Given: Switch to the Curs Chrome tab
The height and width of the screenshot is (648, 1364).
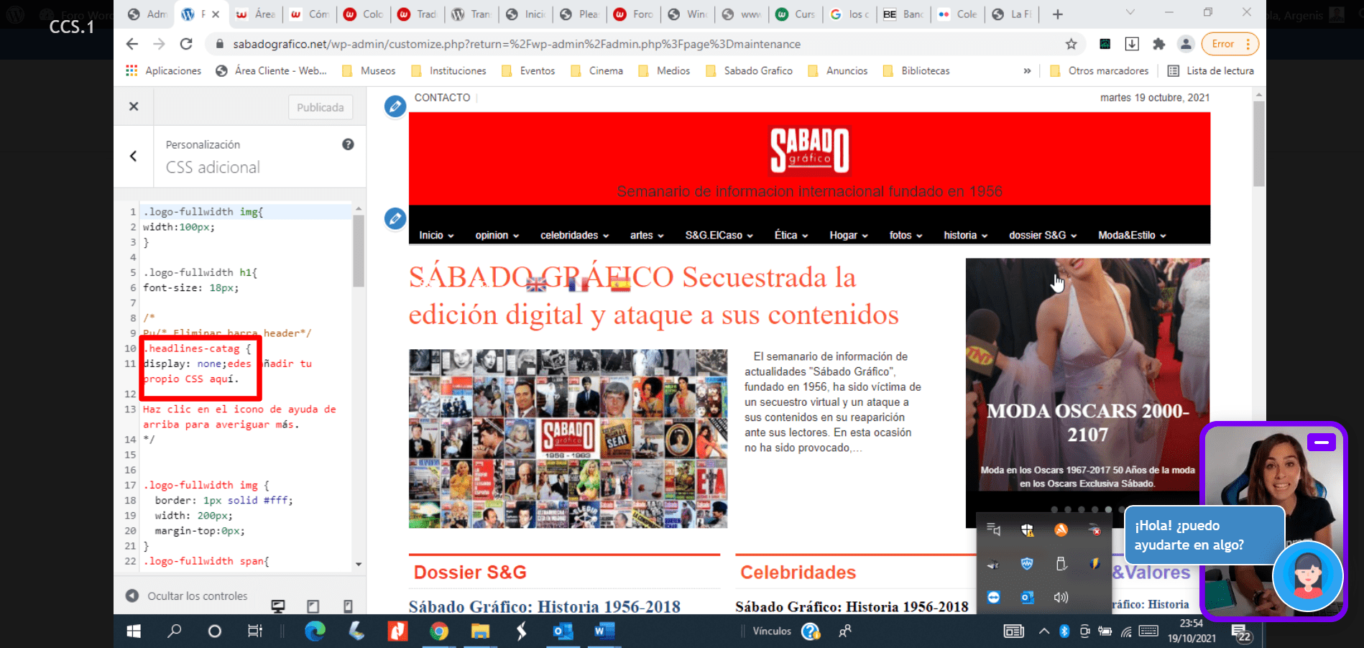Looking at the screenshot, I should pos(796,14).
